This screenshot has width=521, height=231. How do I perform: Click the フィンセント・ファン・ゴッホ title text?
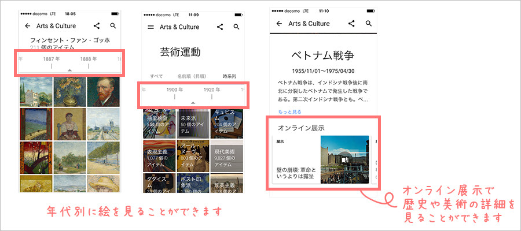pyautogui.click(x=70, y=40)
